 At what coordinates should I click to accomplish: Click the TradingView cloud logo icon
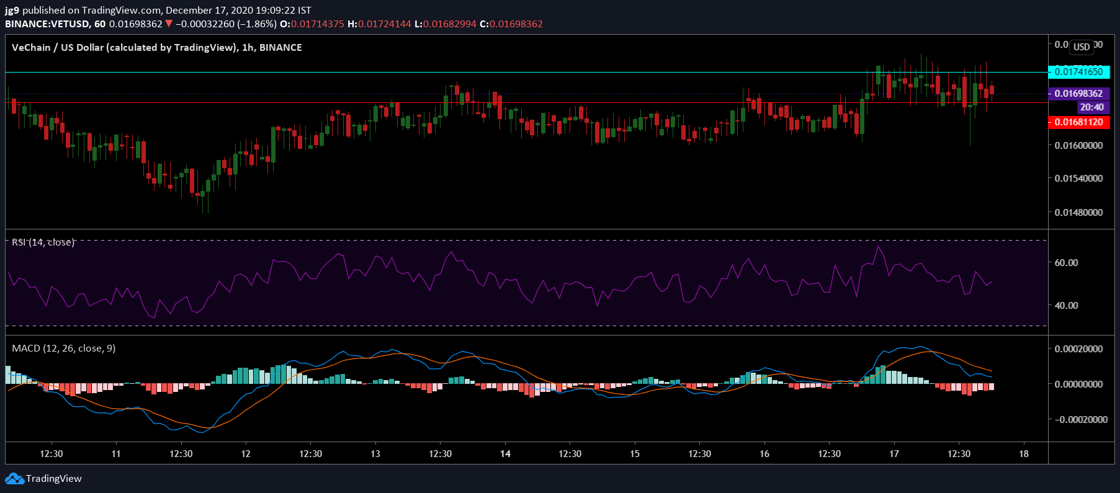pyautogui.click(x=14, y=479)
